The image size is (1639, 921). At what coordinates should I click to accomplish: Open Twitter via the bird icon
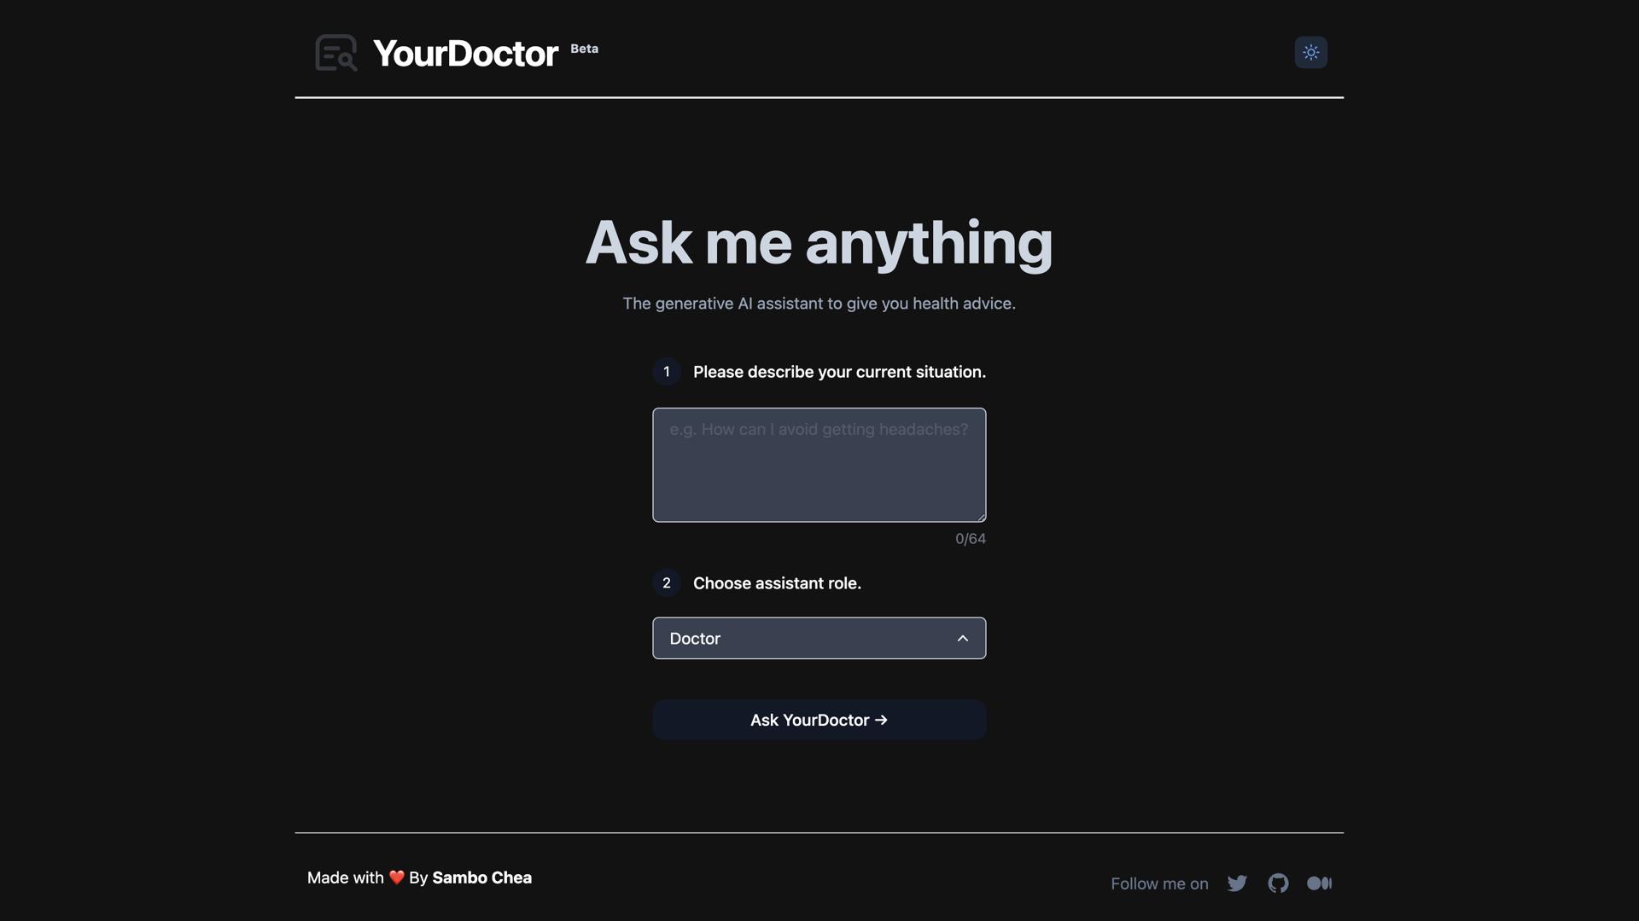pyautogui.click(x=1237, y=883)
